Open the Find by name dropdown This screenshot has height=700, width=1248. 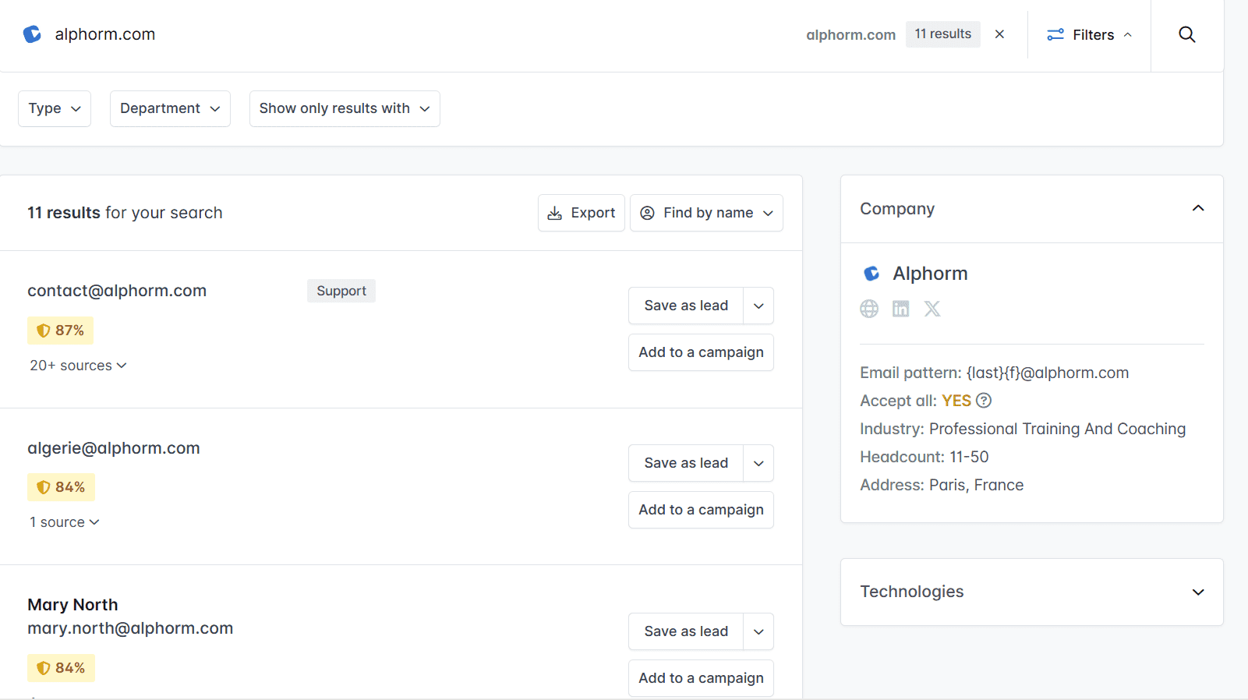click(706, 213)
